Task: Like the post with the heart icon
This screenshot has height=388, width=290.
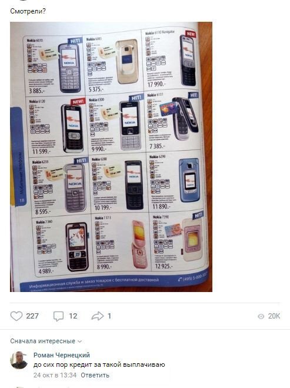Action: tap(16, 316)
